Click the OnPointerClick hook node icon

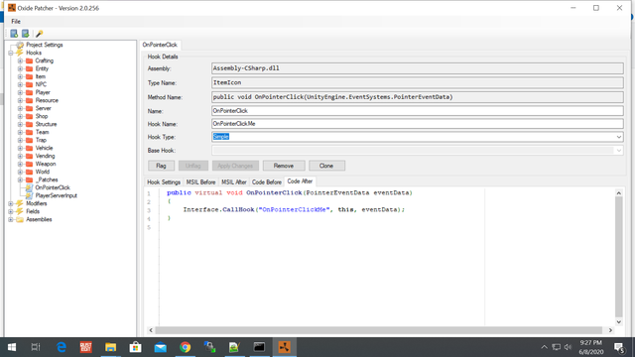(29, 187)
